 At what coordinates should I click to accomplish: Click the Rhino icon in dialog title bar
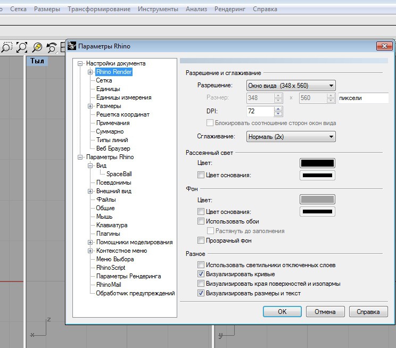pos(72,46)
